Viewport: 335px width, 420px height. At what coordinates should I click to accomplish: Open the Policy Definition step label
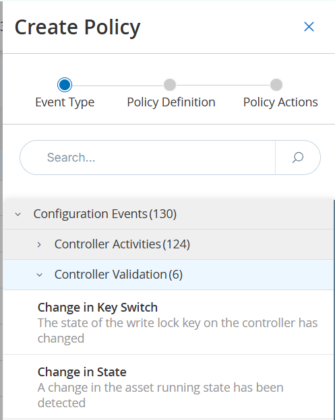click(171, 102)
